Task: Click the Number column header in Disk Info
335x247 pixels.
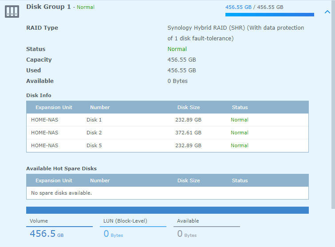Action: coord(100,107)
